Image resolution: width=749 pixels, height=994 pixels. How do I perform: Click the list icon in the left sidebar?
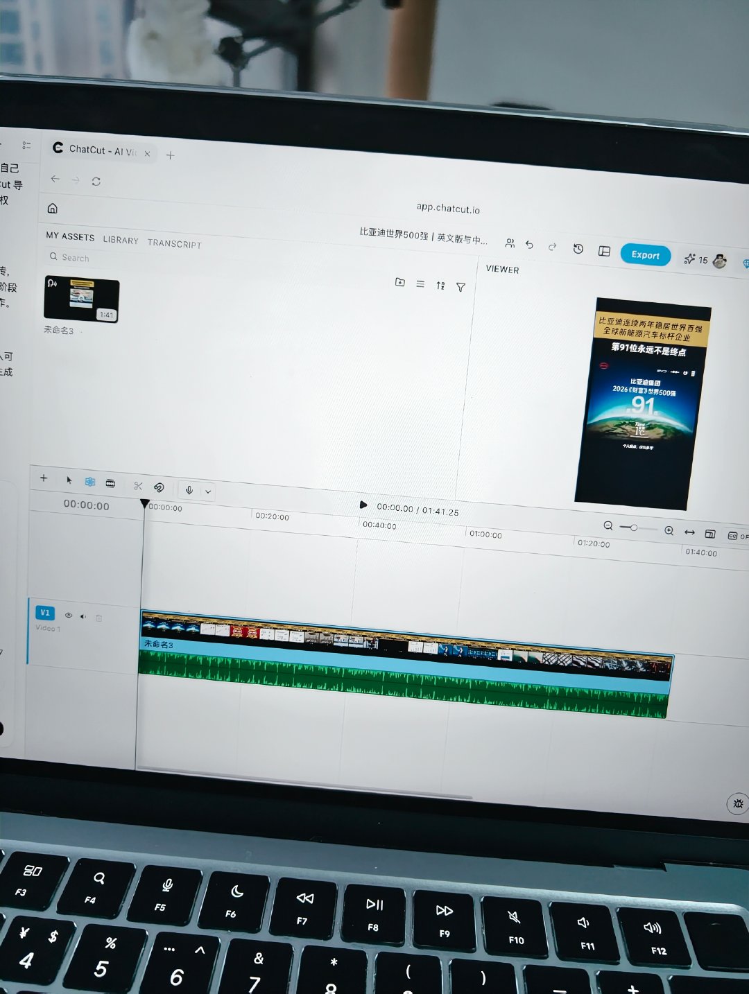point(26,145)
